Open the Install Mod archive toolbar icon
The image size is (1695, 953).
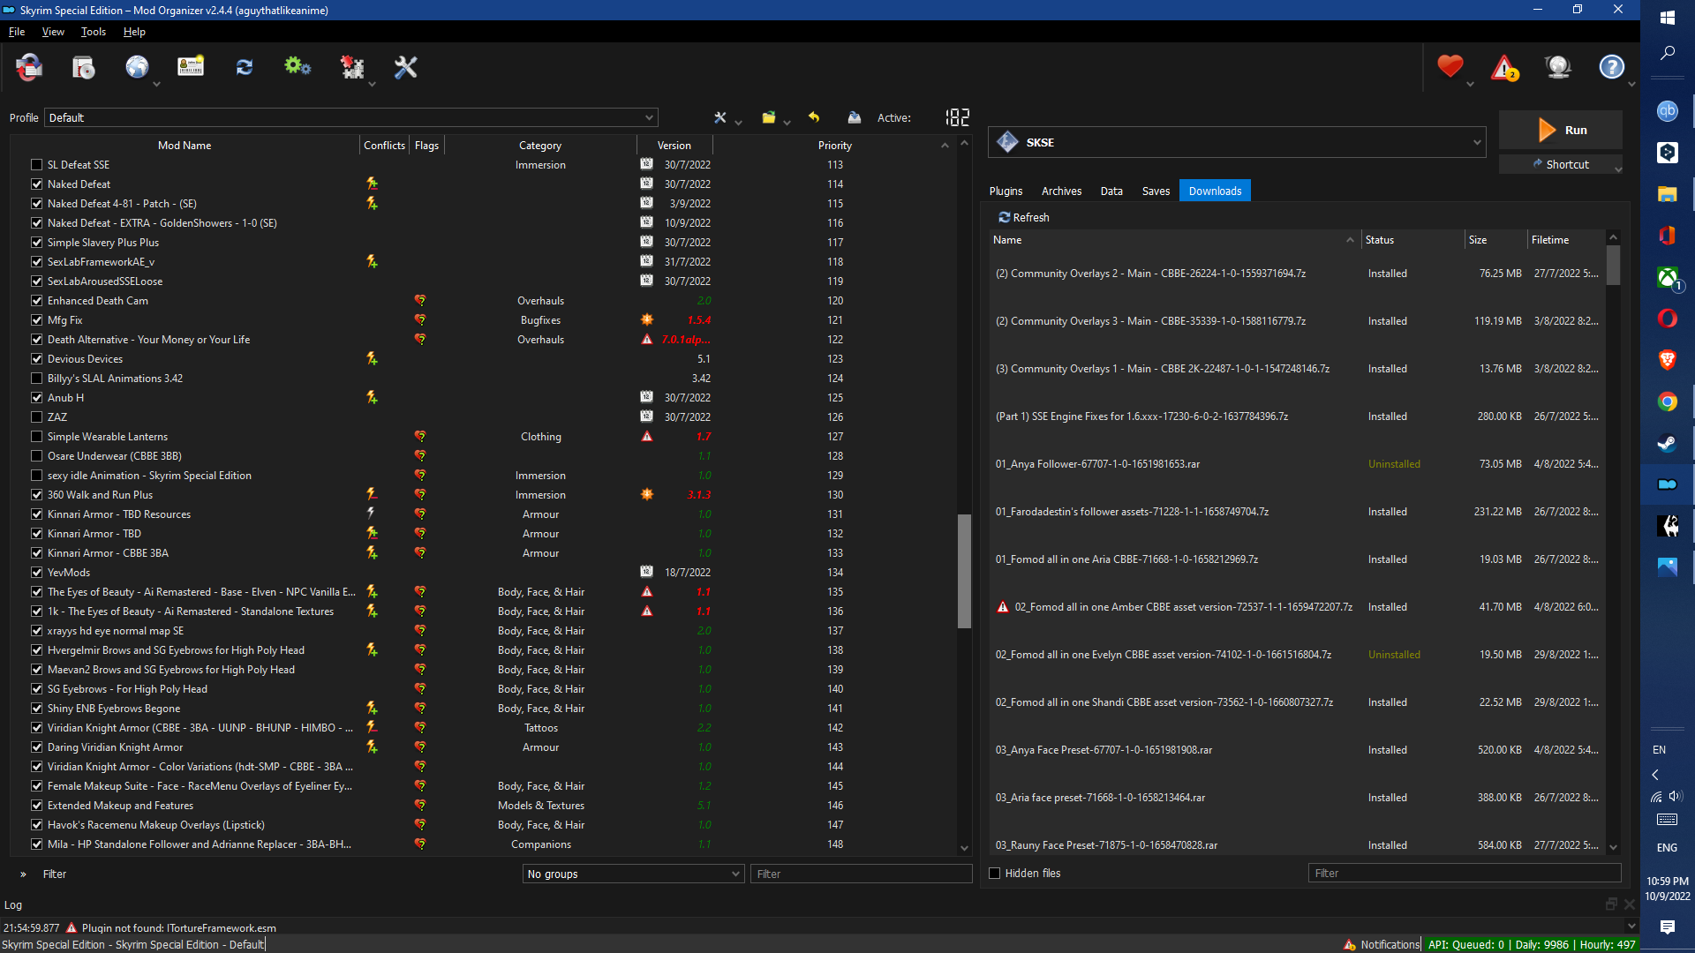pos(84,67)
